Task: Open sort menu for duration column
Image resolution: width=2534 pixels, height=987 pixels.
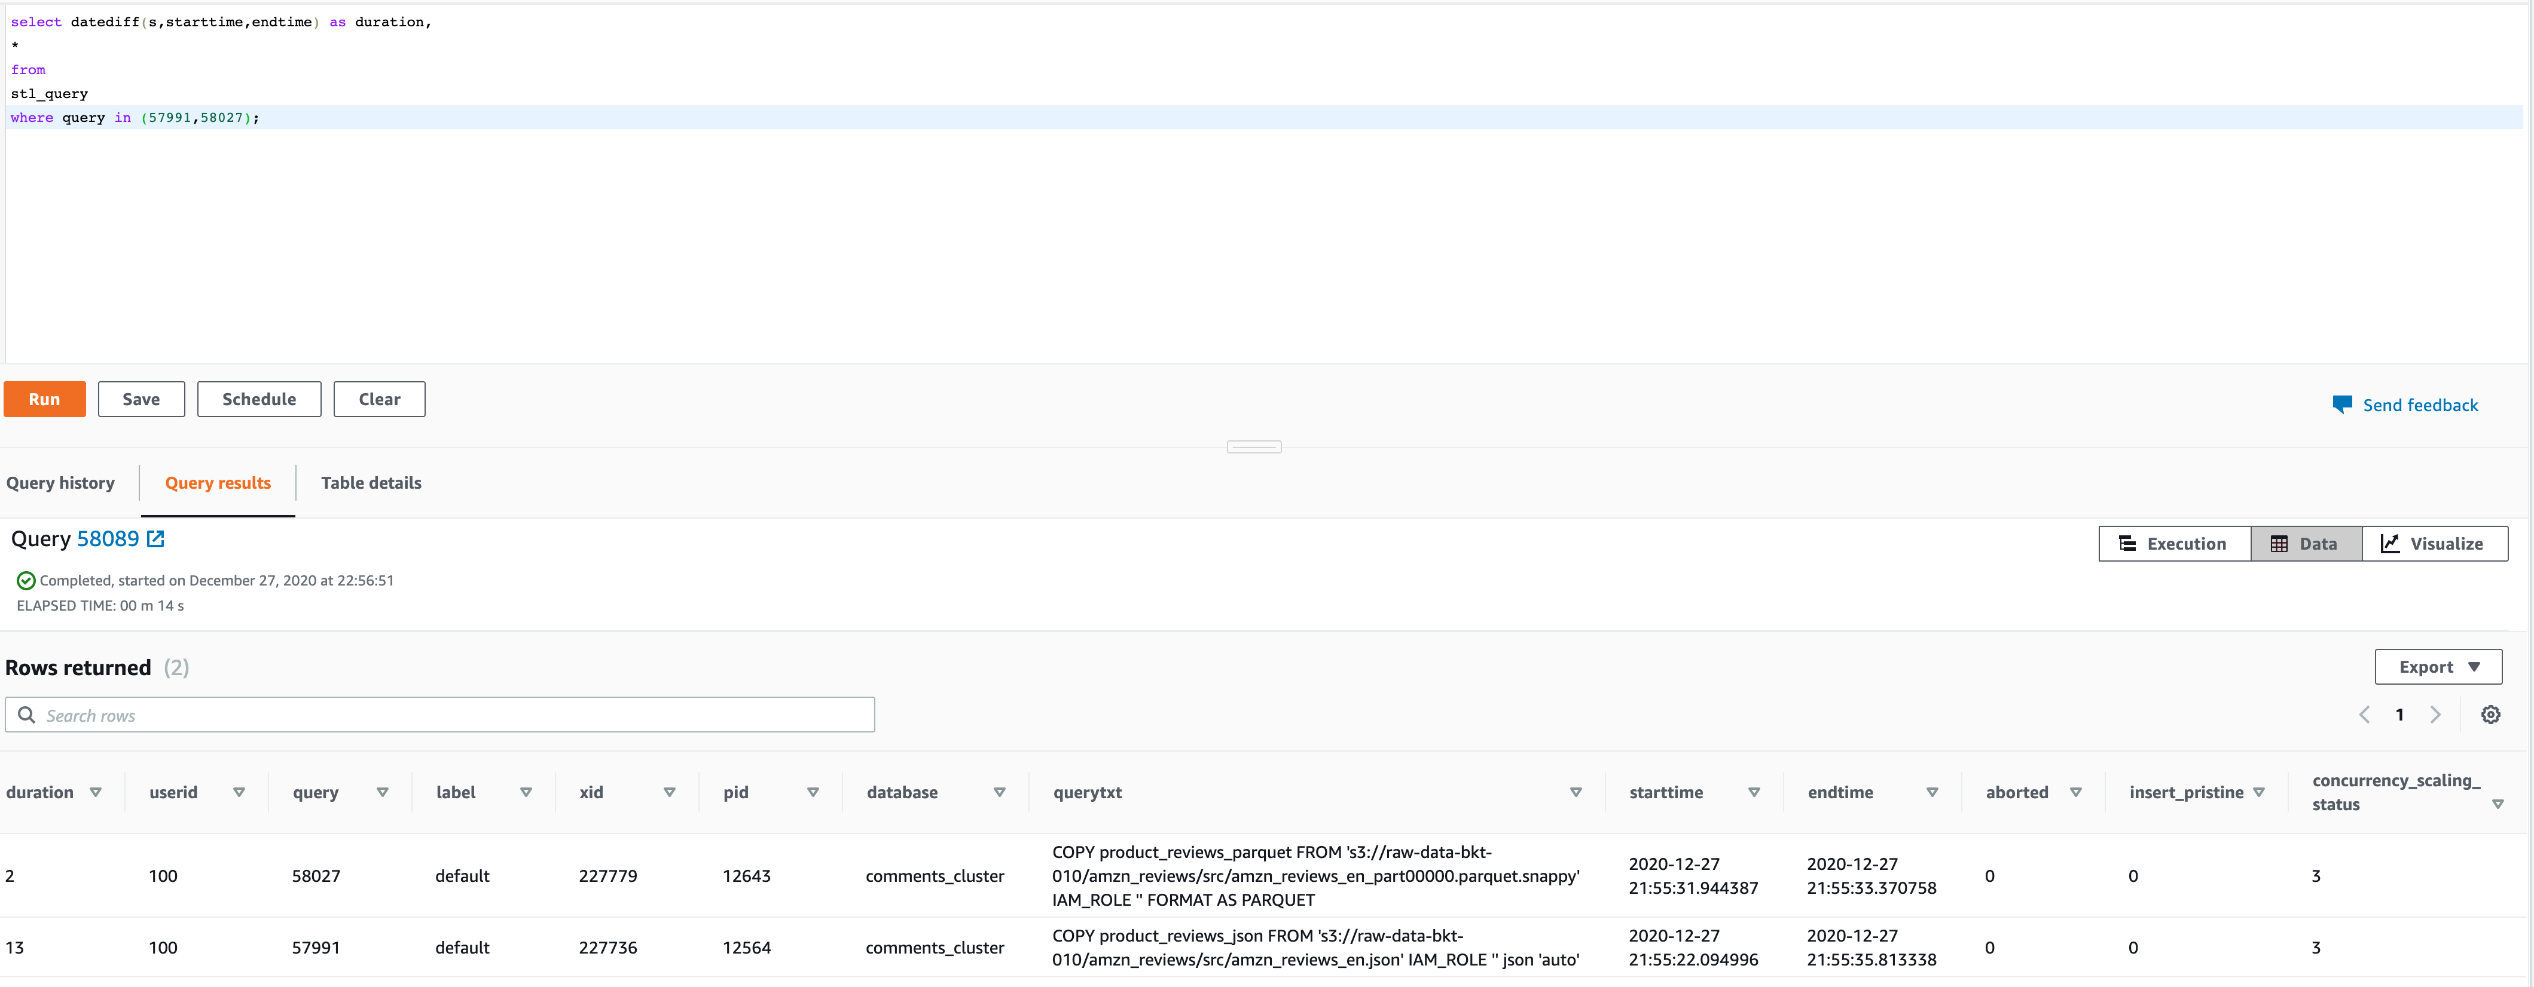Action: click(96, 792)
